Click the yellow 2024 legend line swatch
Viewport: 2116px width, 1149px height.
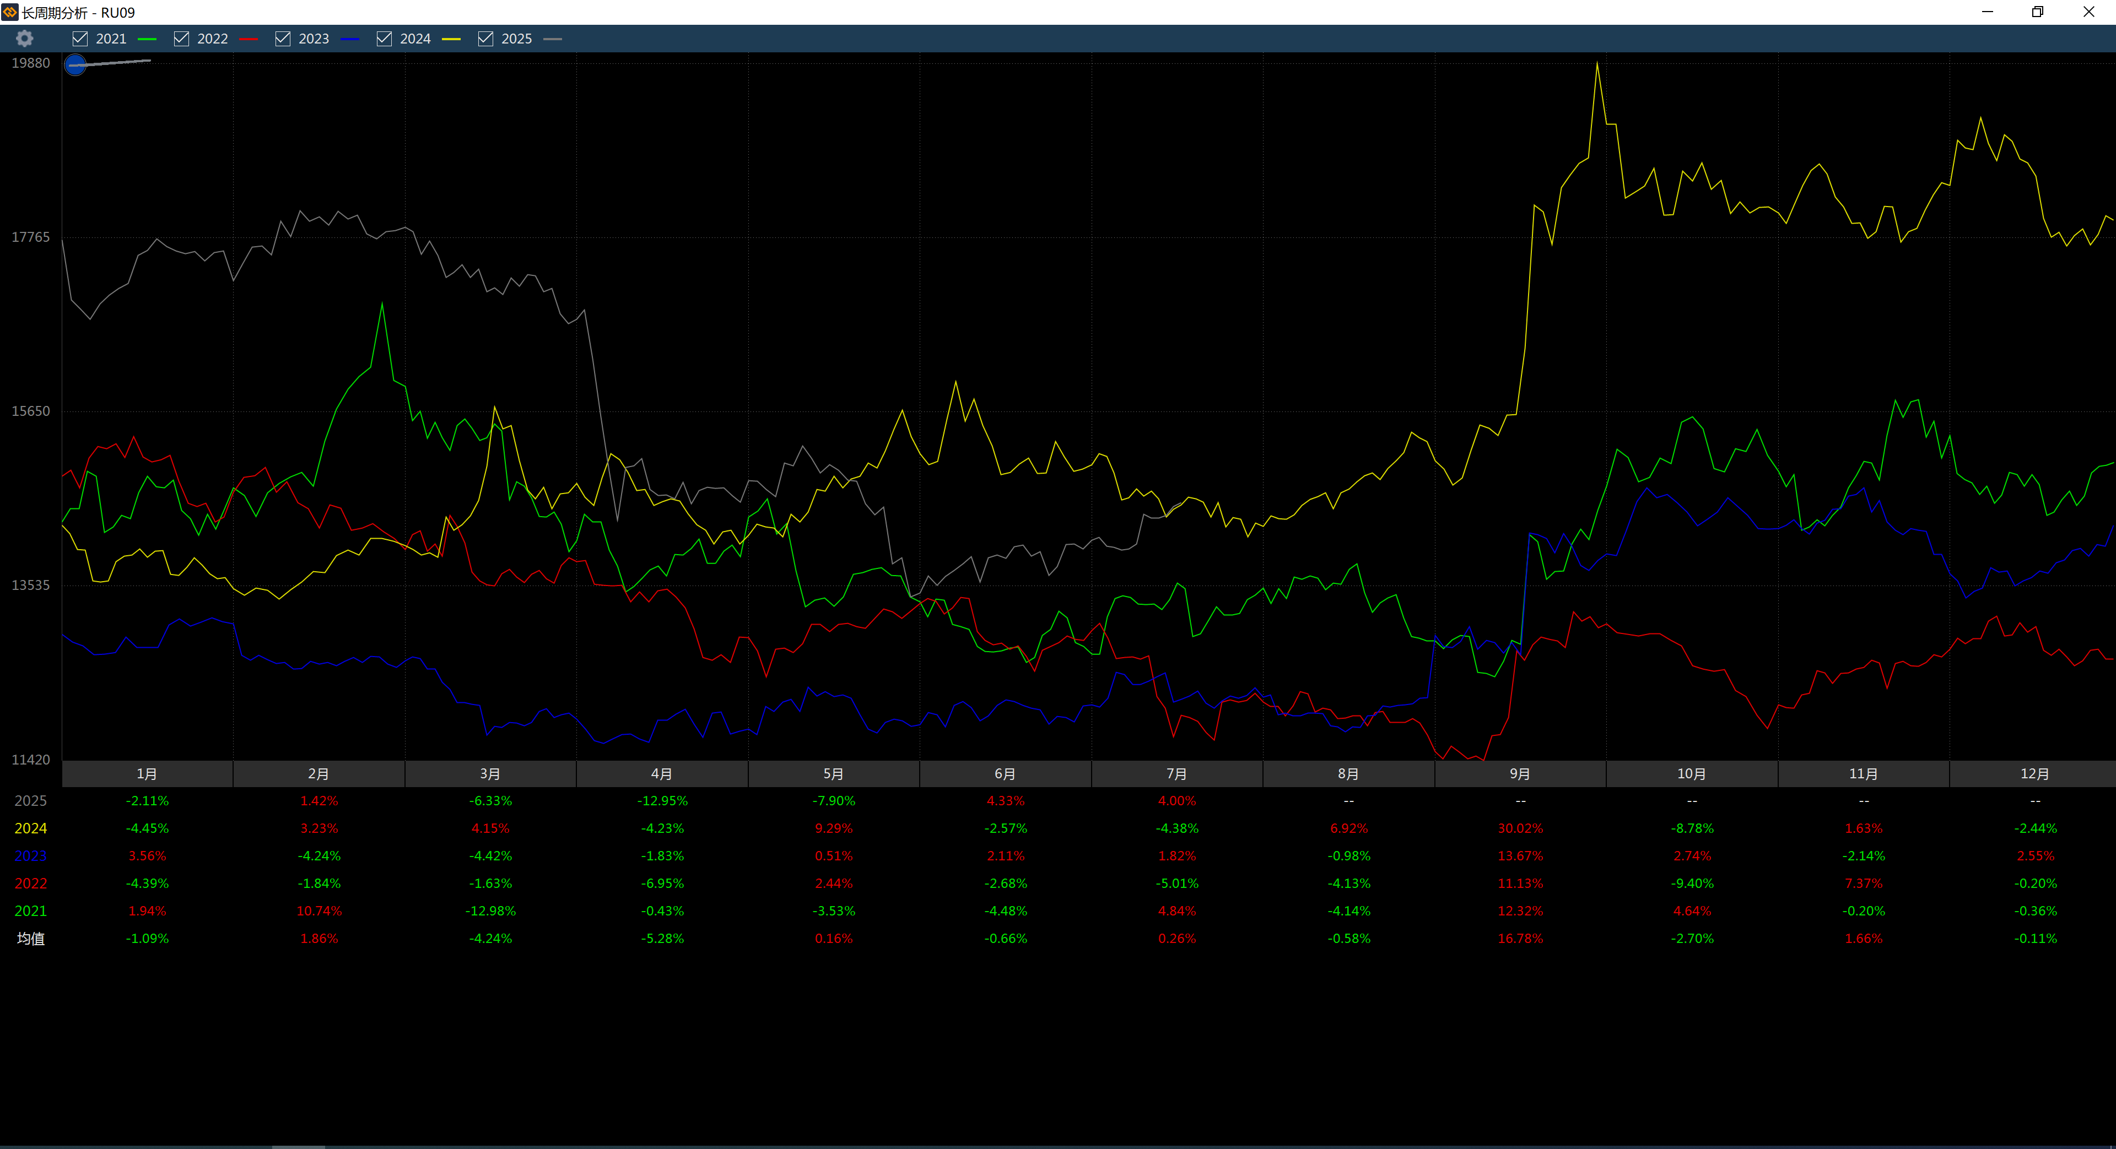(451, 39)
